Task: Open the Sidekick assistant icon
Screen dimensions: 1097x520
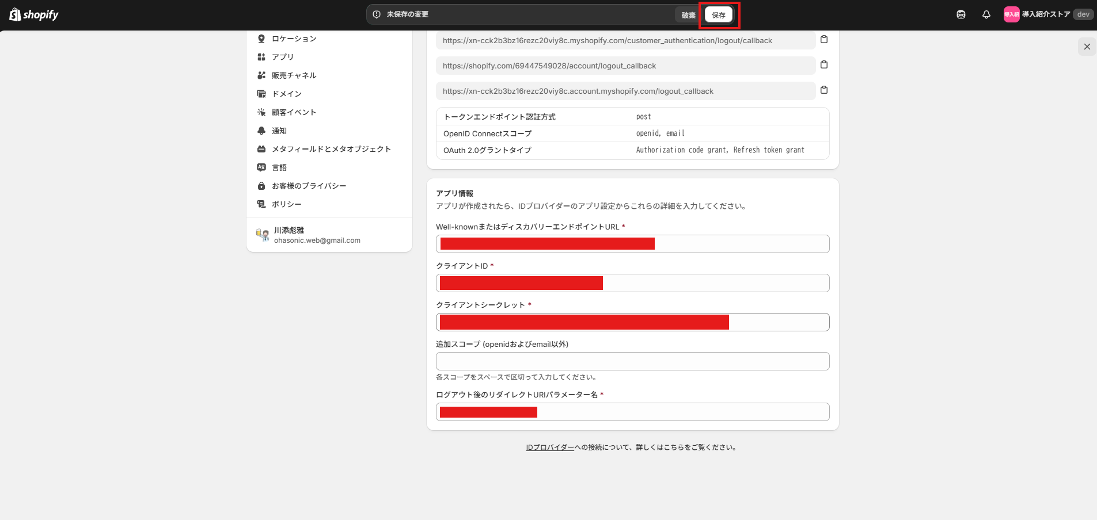Action: (961, 14)
